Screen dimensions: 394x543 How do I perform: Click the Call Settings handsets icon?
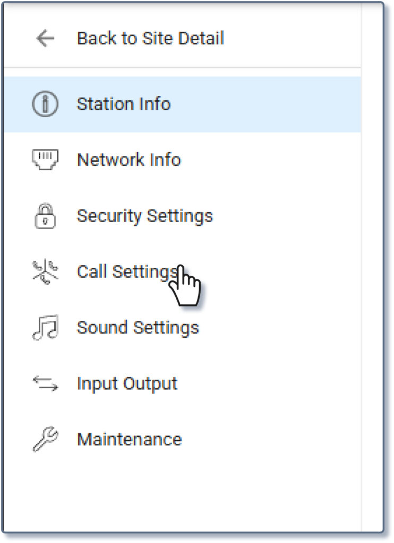pyautogui.click(x=45, y=272)
